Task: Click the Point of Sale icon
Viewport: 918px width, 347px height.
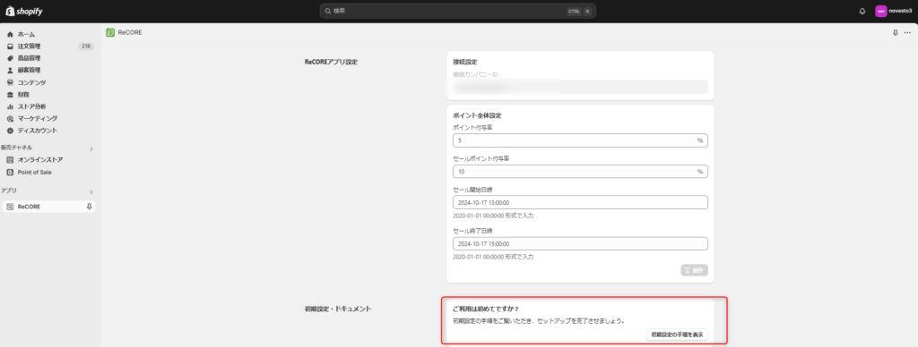Action: coord(10,173)
